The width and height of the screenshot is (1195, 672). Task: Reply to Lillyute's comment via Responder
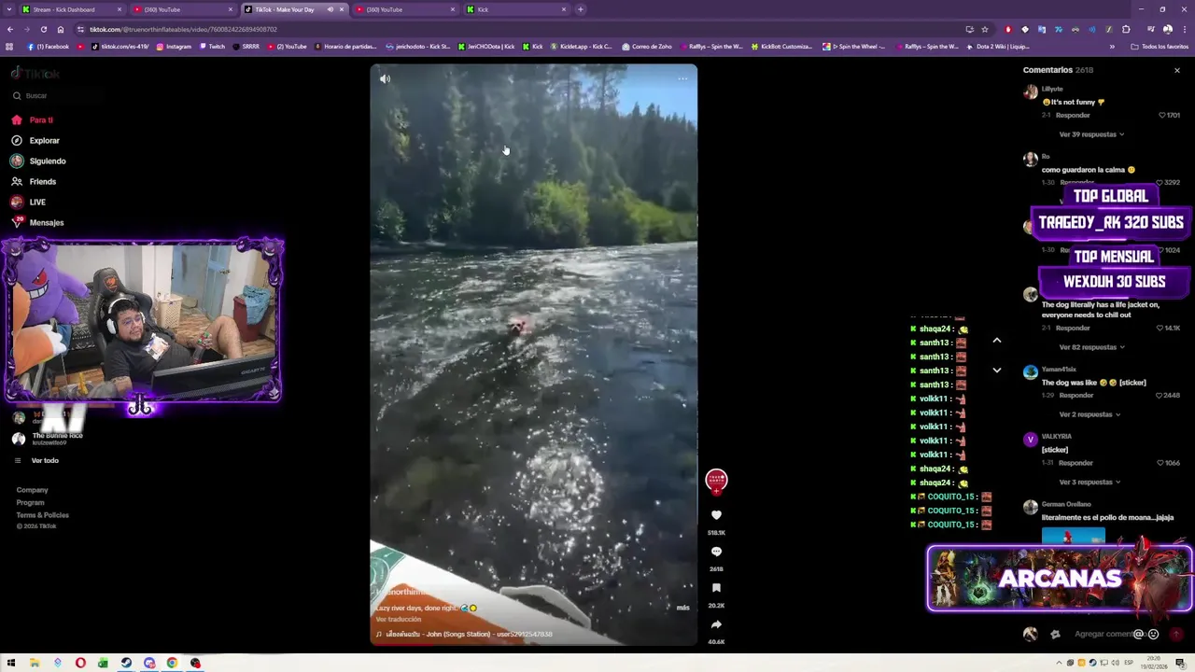click(1073, 115)
